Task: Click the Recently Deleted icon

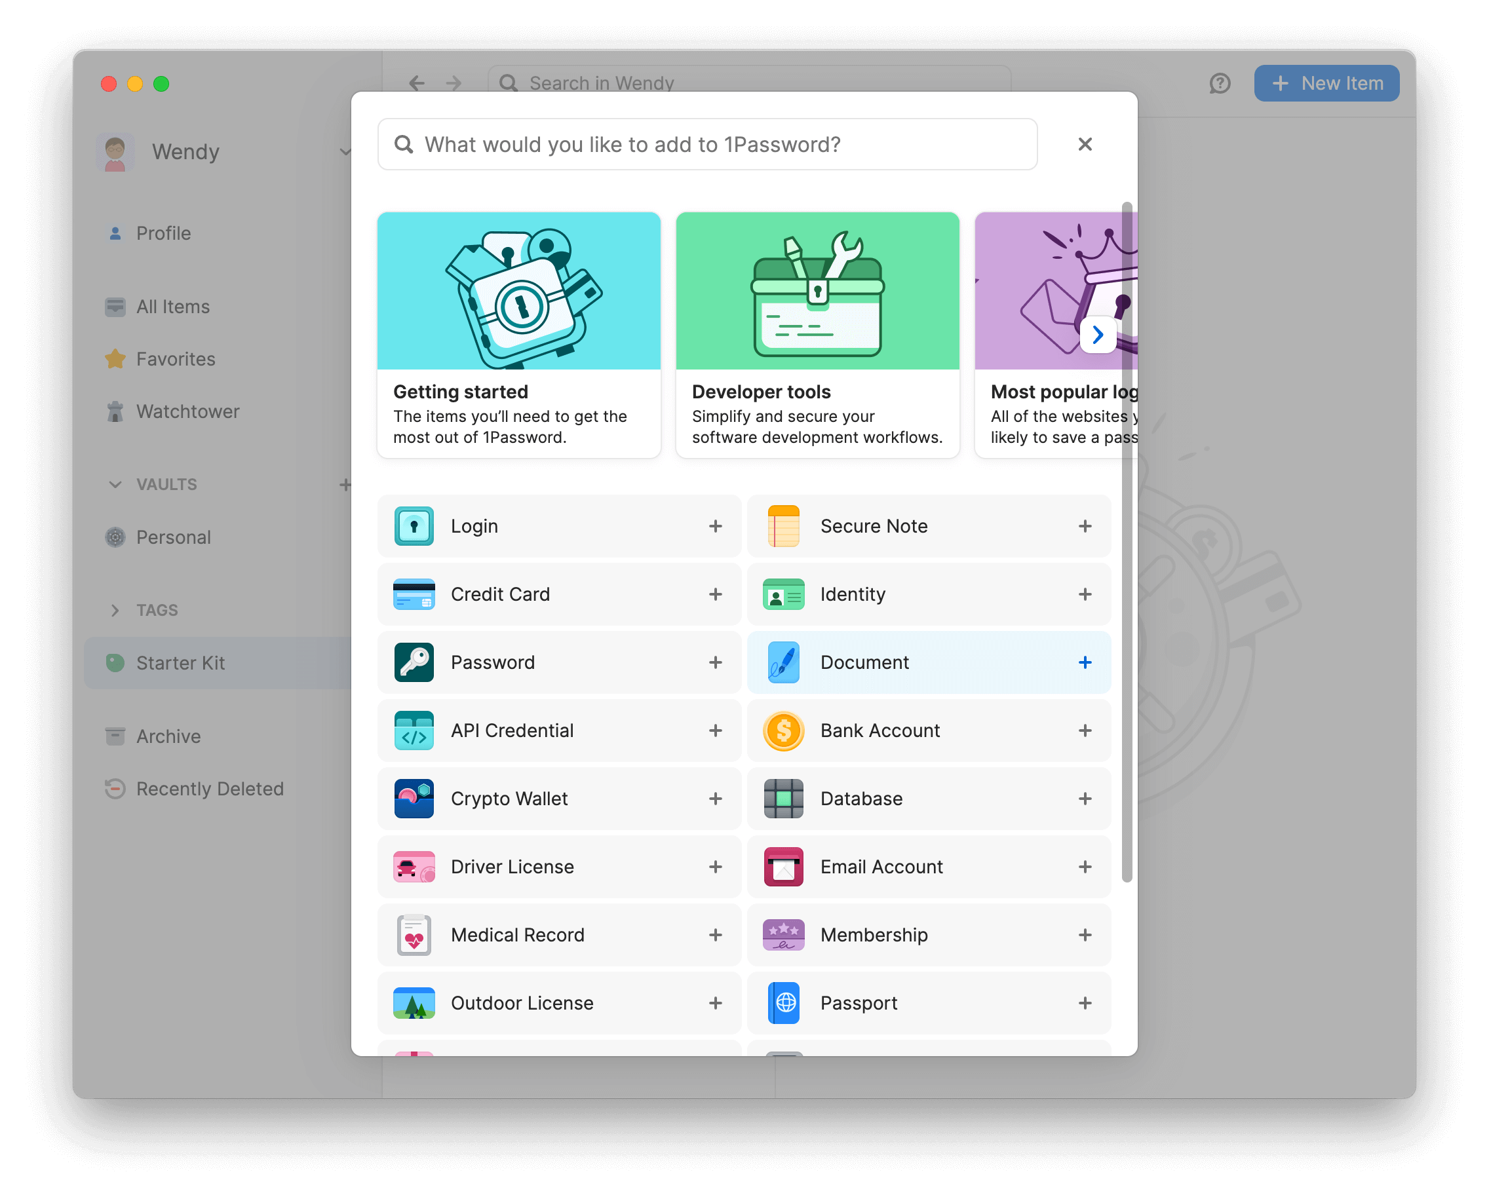Action: click(x=115, y=789)
